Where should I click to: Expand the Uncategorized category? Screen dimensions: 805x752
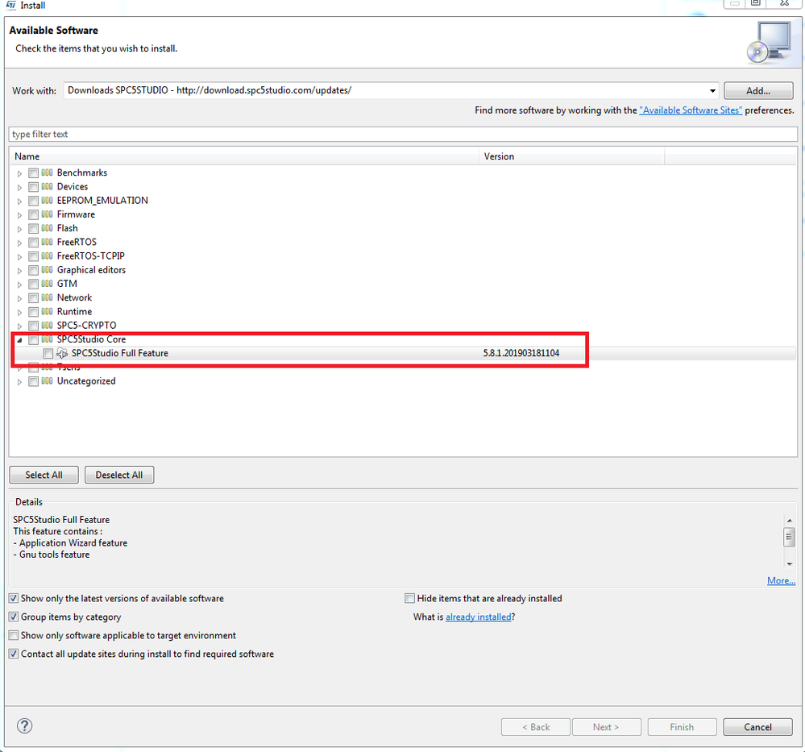[19, 382]
